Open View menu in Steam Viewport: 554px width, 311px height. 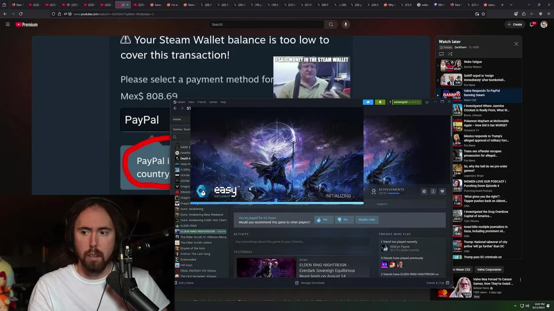(191, 102)
